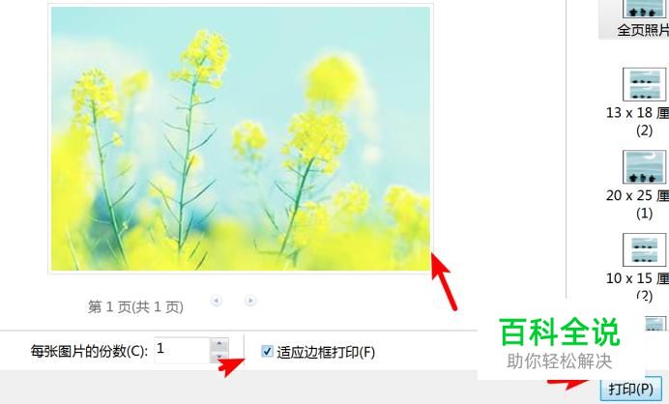Toggle the 适应边框打印(F) checkbox
Image resolution: width=669 pixels, height=404 pixels.
pos(267,352)
